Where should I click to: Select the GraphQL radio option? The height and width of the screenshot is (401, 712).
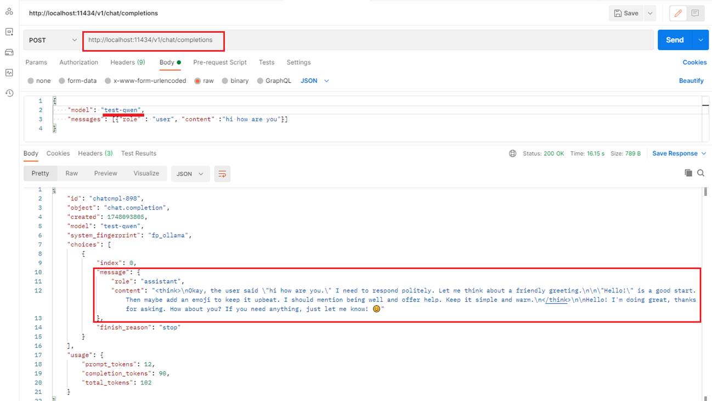point(260,81)
